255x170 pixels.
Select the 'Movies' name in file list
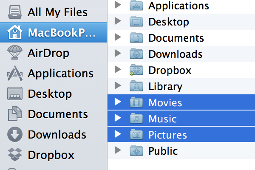click(165, 103)
